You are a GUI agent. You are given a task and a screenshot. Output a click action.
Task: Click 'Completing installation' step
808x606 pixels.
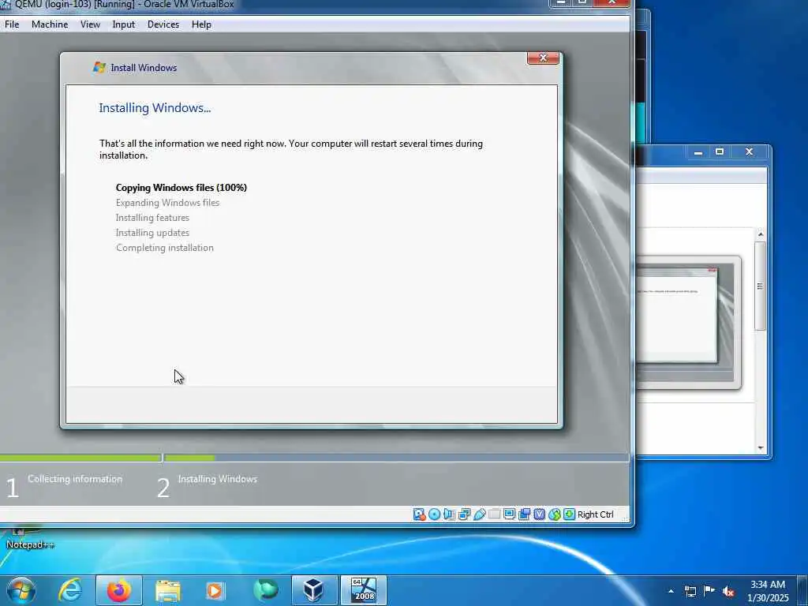click(x=164, y=247)
